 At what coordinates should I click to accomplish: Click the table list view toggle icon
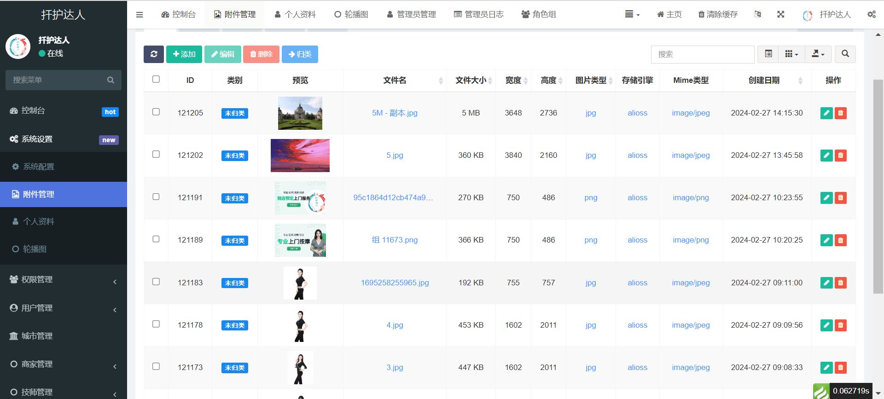tap(768, 54)
